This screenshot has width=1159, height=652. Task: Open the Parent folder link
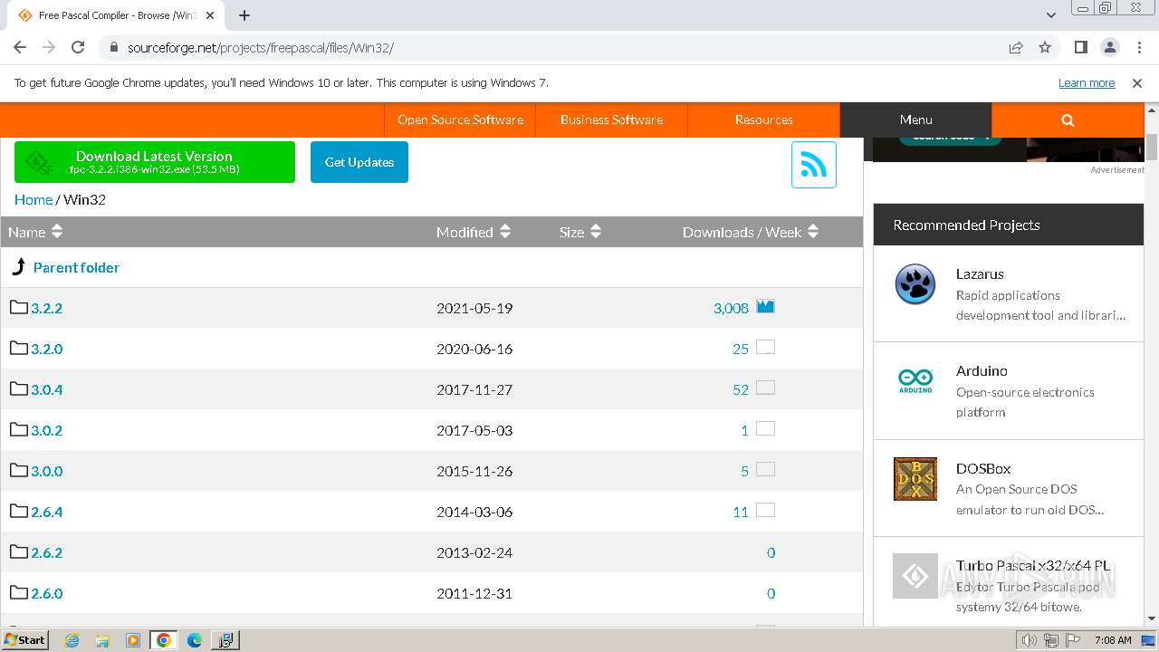(x=76, y=267)
